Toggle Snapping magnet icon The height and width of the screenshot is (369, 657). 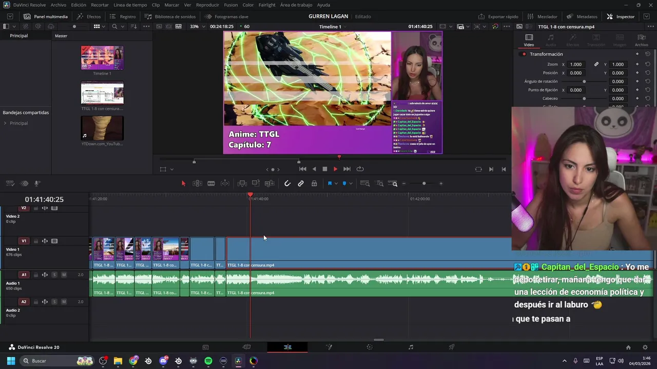[x=287, y=183]
